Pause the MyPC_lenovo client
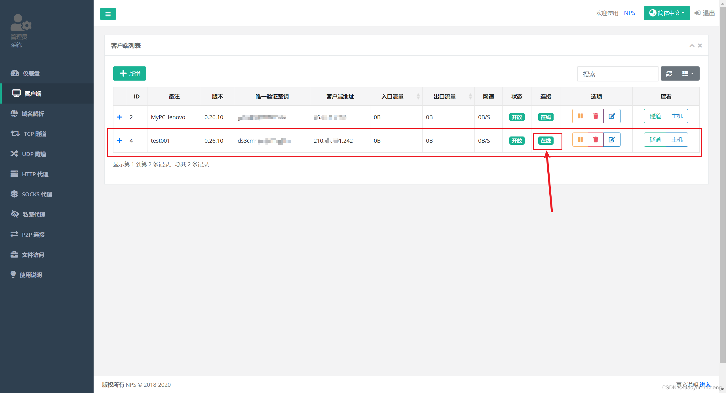726x393 pixels. tap(580, 116)
